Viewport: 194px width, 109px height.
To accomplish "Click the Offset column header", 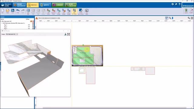I will [28, 19].
